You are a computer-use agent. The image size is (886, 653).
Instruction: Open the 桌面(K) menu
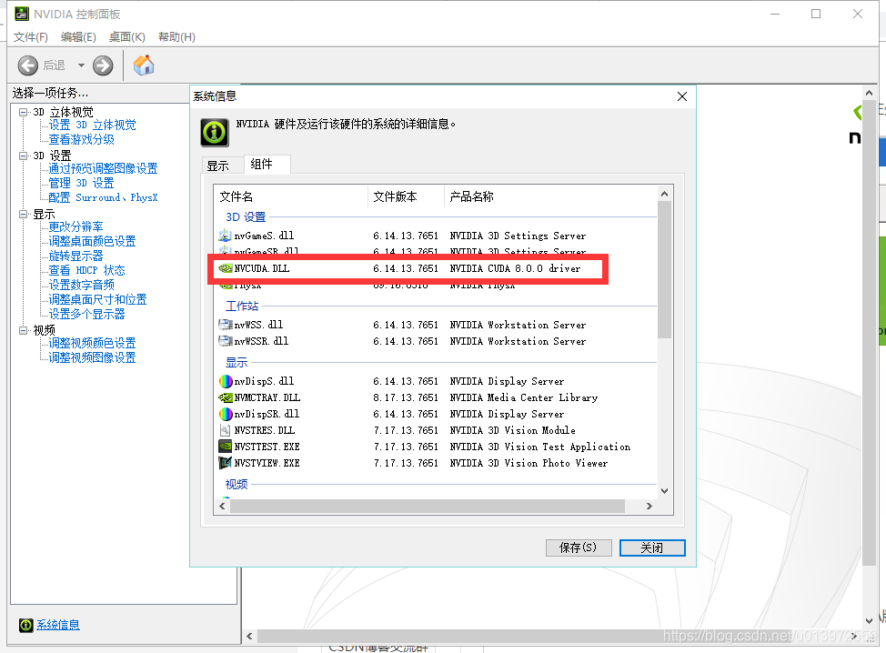[127, 36]
